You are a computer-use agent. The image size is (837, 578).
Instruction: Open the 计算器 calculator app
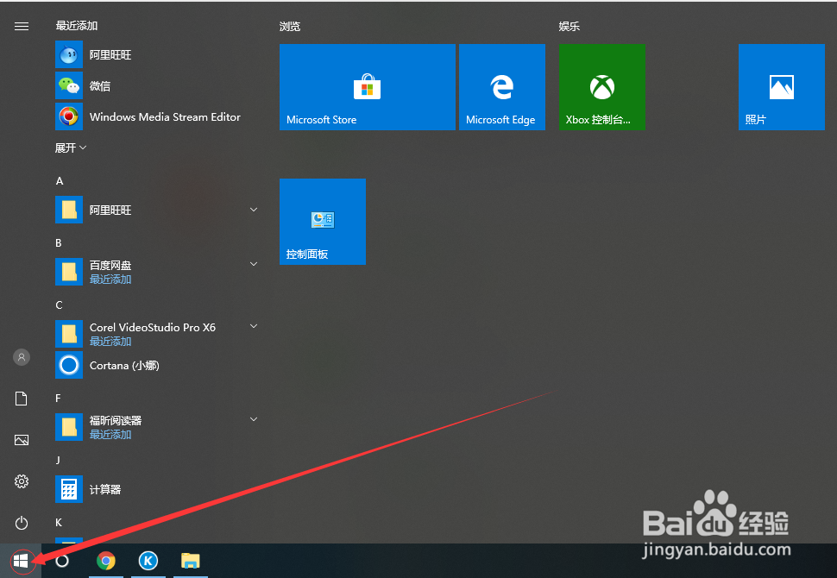click(x=157, y=489)
